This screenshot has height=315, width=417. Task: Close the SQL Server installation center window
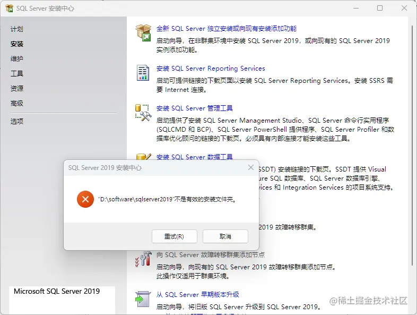404,8
